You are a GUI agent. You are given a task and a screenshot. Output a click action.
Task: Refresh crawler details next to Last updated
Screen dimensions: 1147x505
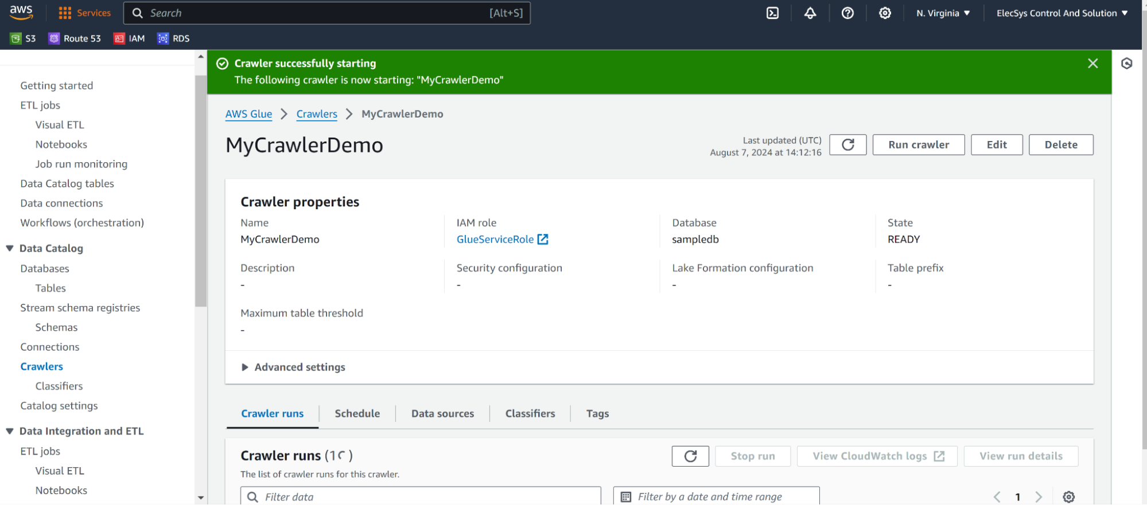click(847, 145)
